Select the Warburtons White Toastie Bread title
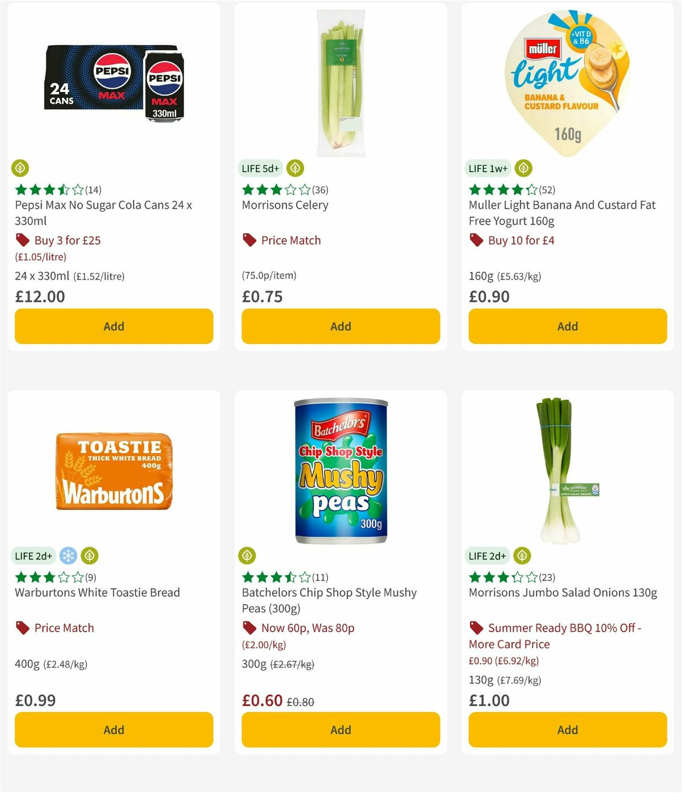The image size is (682, 793). tap(97, 592)
